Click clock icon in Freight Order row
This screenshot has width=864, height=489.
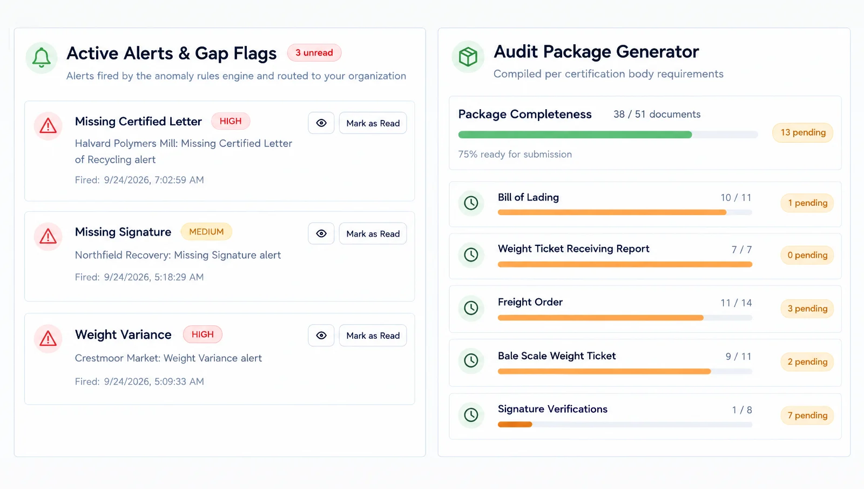coord(471,308)
